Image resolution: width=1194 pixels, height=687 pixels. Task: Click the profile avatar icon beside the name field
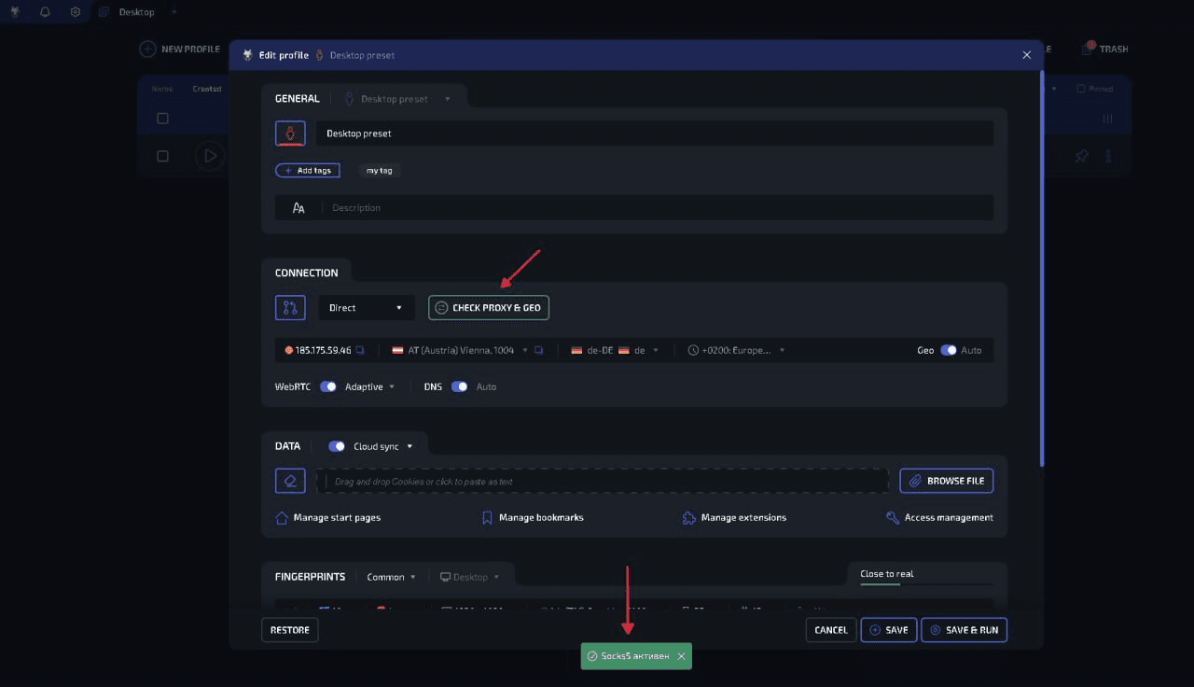(290, 133)
